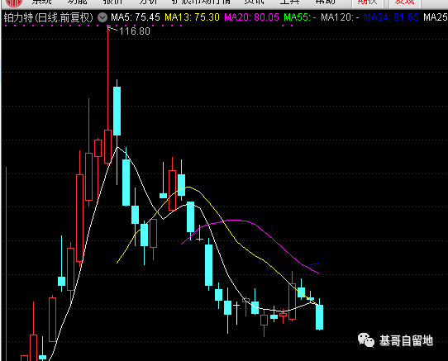The width and height of the screenshot is (448, 361).
Task: Open the 分析 menu
Action: 148,2
